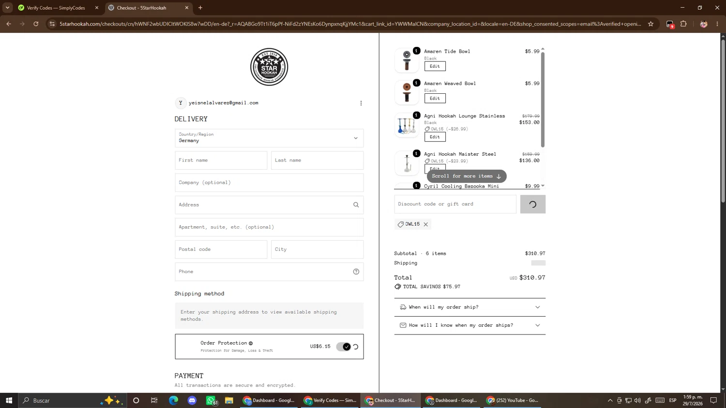Select the Checkout - 5StarH... taskbar window

tap(391, 400)
